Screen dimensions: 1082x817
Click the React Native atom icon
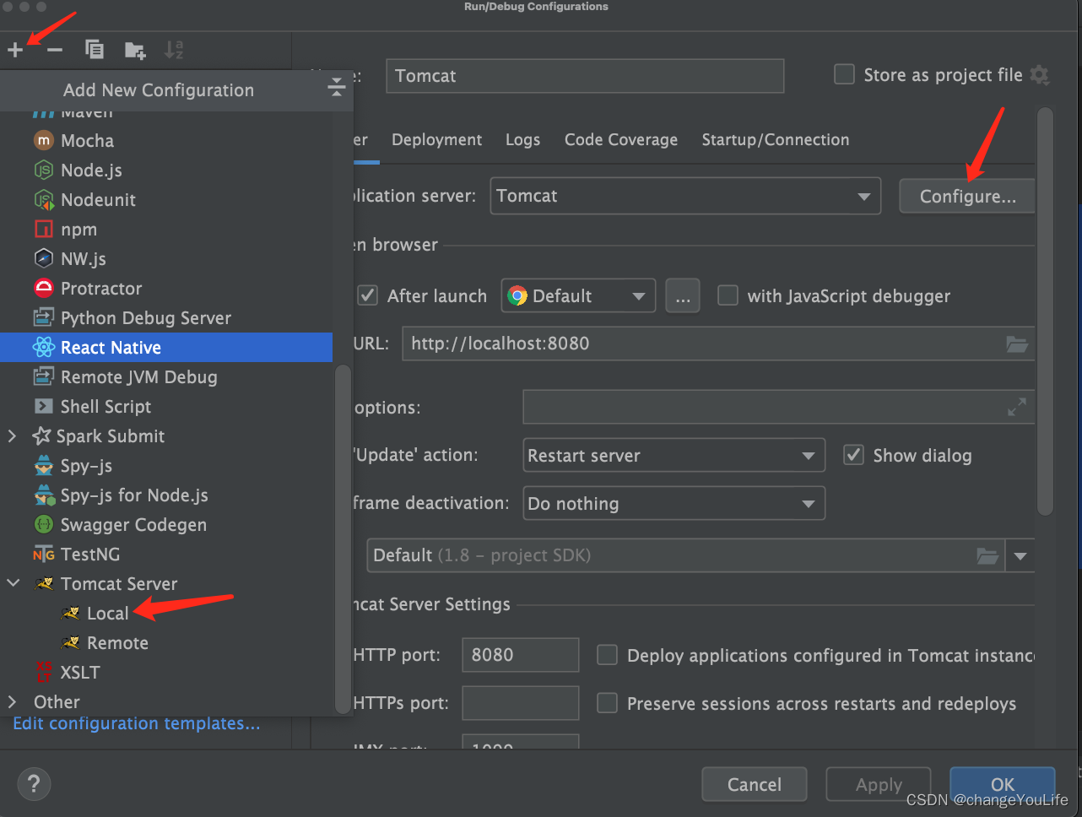tap(43, 347)
